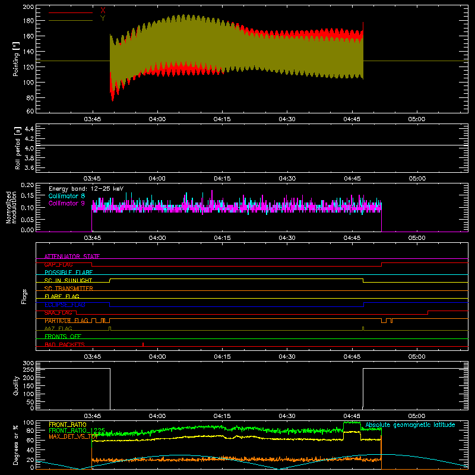Click the Roll period axis title
The height and width of the screenshot is (475, 475).
pos(17,148)
